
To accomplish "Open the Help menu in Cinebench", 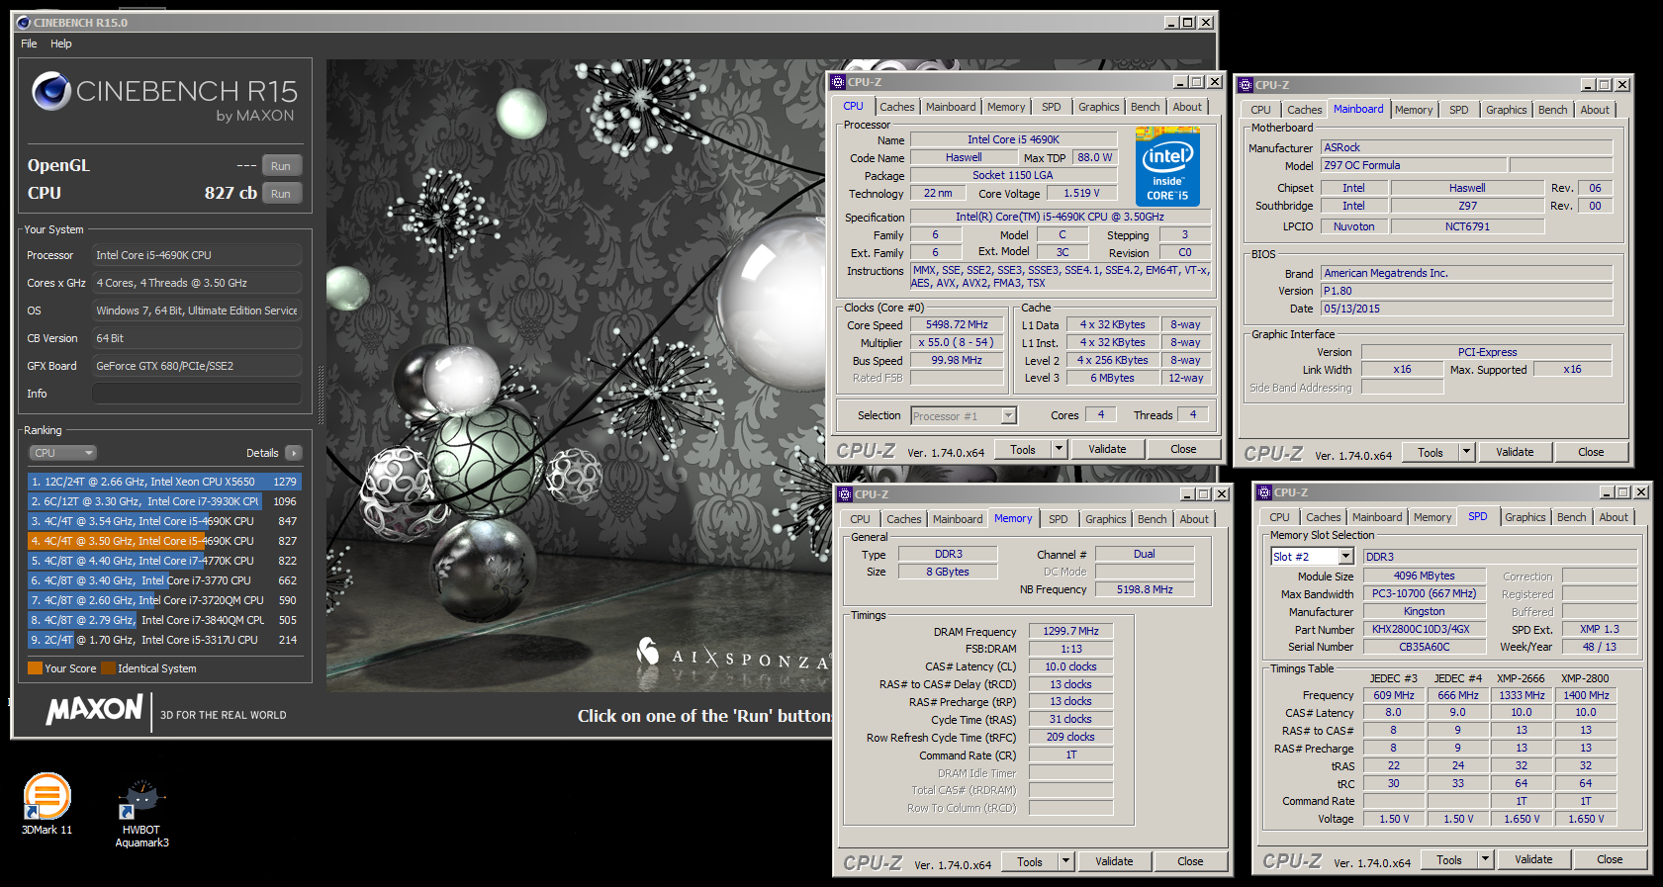I will click(x=61, y=44).
